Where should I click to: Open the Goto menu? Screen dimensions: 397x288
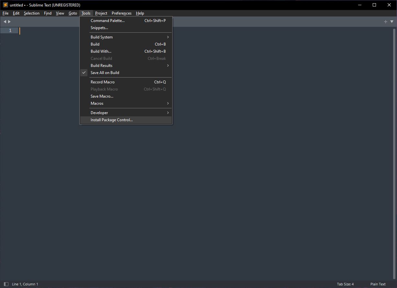pyautogui.click(x=73, y=13)
